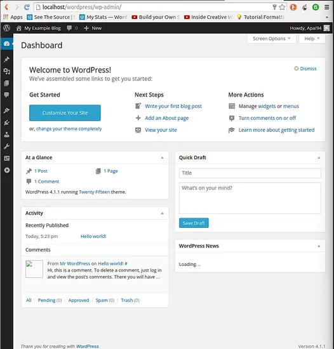
Task: Filter comments by Pending
Action: point(46,300)
